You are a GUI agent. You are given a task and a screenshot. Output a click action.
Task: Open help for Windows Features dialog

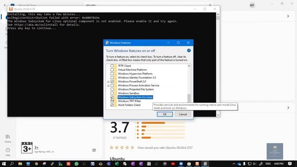pyautogui.click(x=189, y=51)
